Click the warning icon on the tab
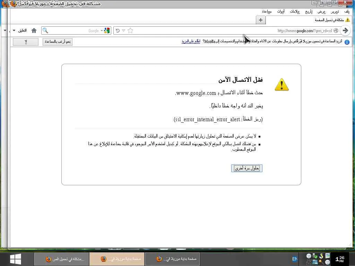355x266 pixels. pos(348,20)
